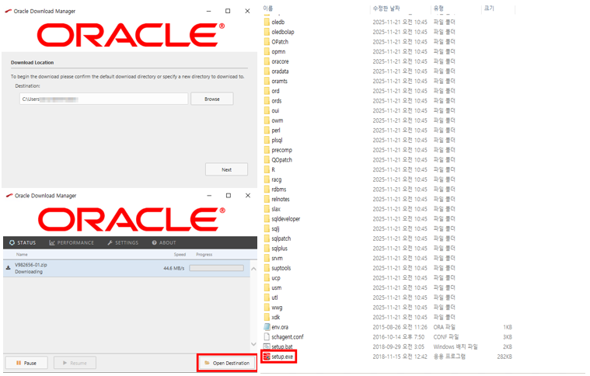
Task: Select the QOpatch folder icon
Action: point(267,159)
